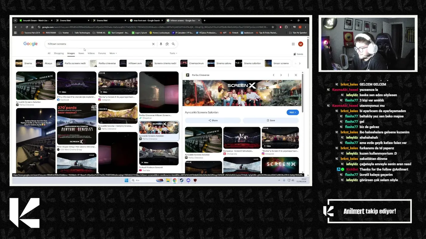
Task: Open the Google account avatar on the page
Action: click(301, 44)
